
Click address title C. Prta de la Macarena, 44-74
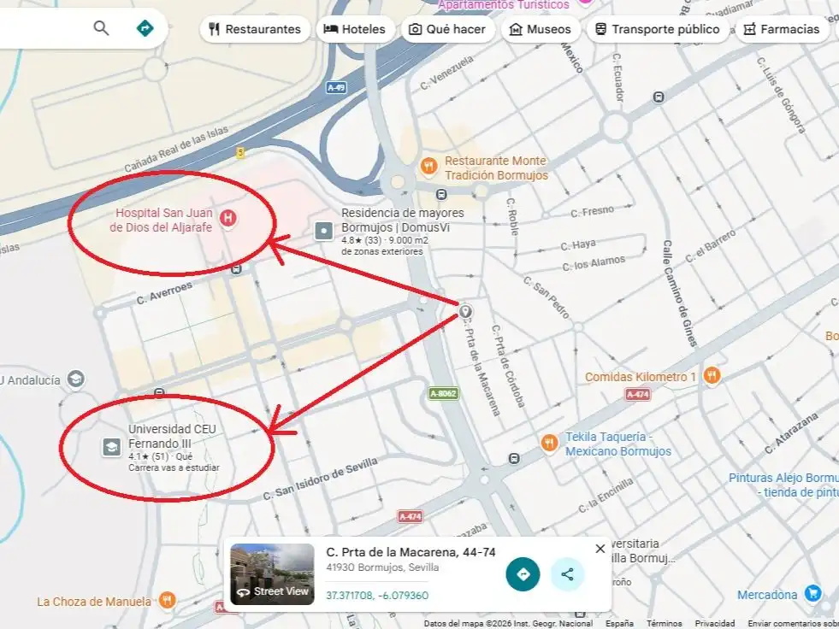411,552
